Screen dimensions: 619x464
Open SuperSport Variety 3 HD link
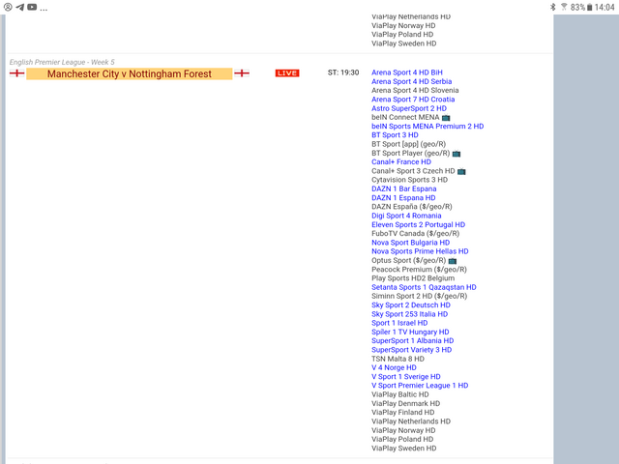411,350
